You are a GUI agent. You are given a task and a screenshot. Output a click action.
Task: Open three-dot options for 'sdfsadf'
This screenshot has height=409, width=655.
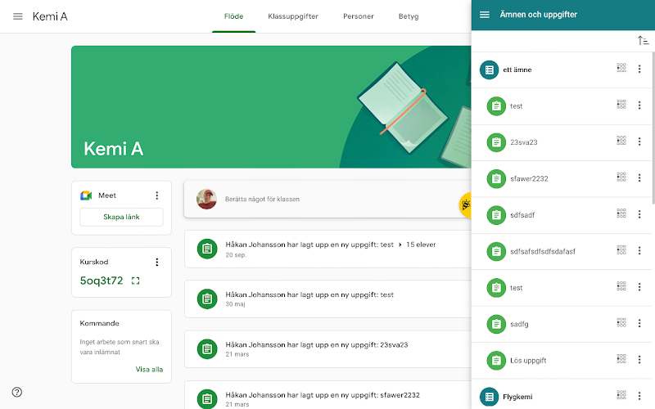point(639,214)
